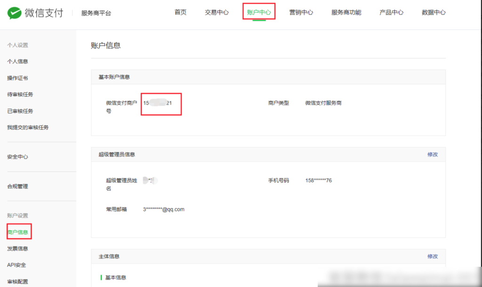Open 发票信息 from sidebar
Screen dimensions: 482x287
[17, 248]
